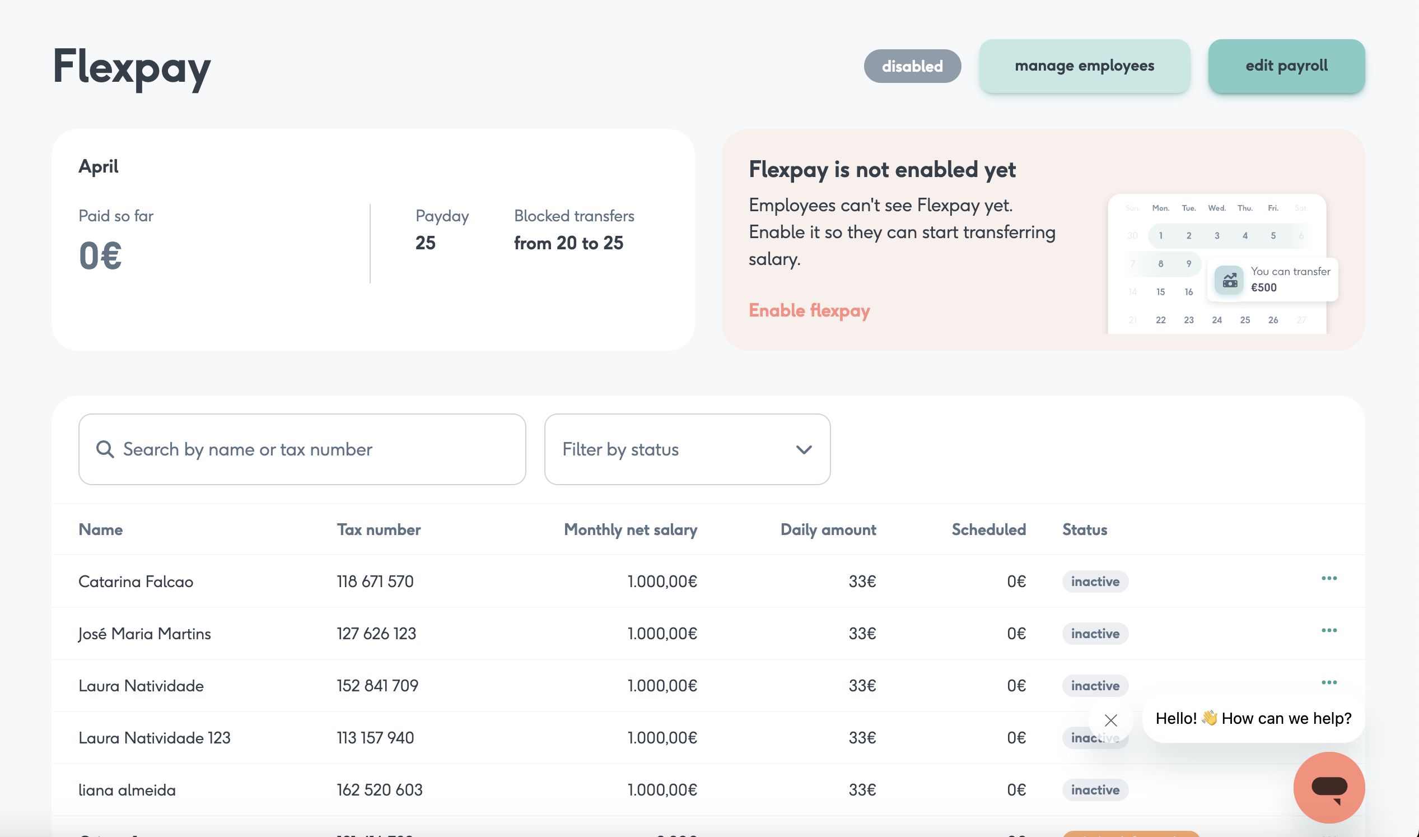Click the disabled status badge
This screenshot has height=837, width=1419.
pos(912,66)
